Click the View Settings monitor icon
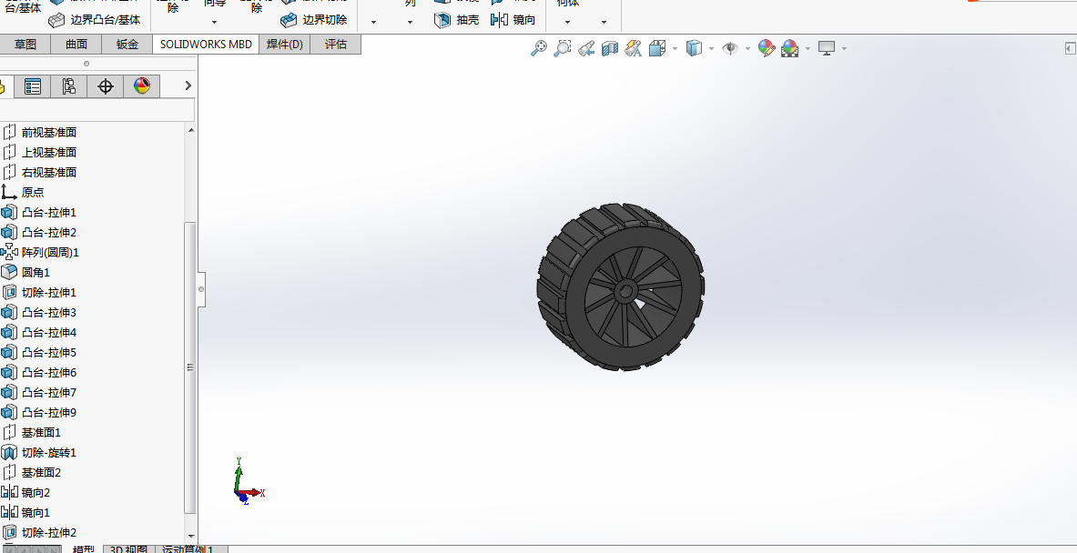This screenshot has width=1077, height=553. 827,48
